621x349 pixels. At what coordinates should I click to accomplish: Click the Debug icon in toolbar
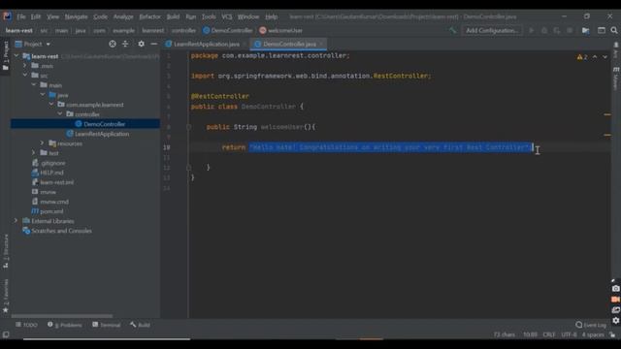pyautogui.click(x=544, y=30)
